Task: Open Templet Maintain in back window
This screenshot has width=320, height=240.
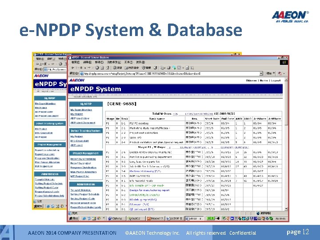Action: click(45, 180)
